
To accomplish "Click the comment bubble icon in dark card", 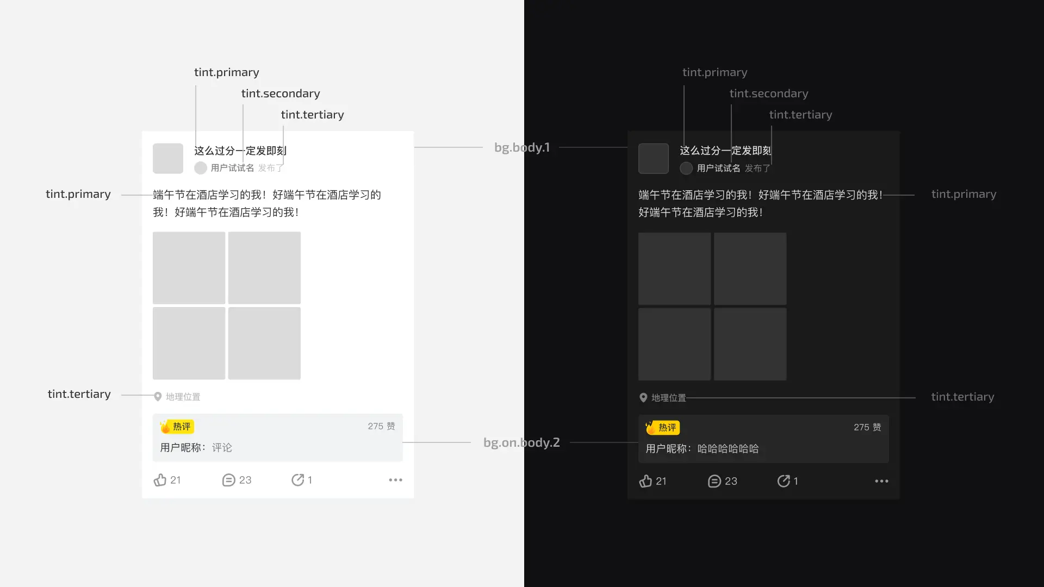I will click(714, 481).
